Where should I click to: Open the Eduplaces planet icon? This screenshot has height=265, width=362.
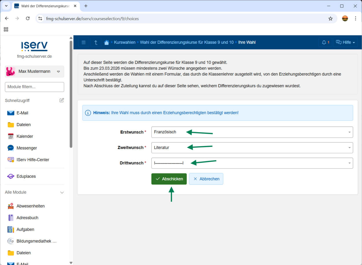(11, 176)
